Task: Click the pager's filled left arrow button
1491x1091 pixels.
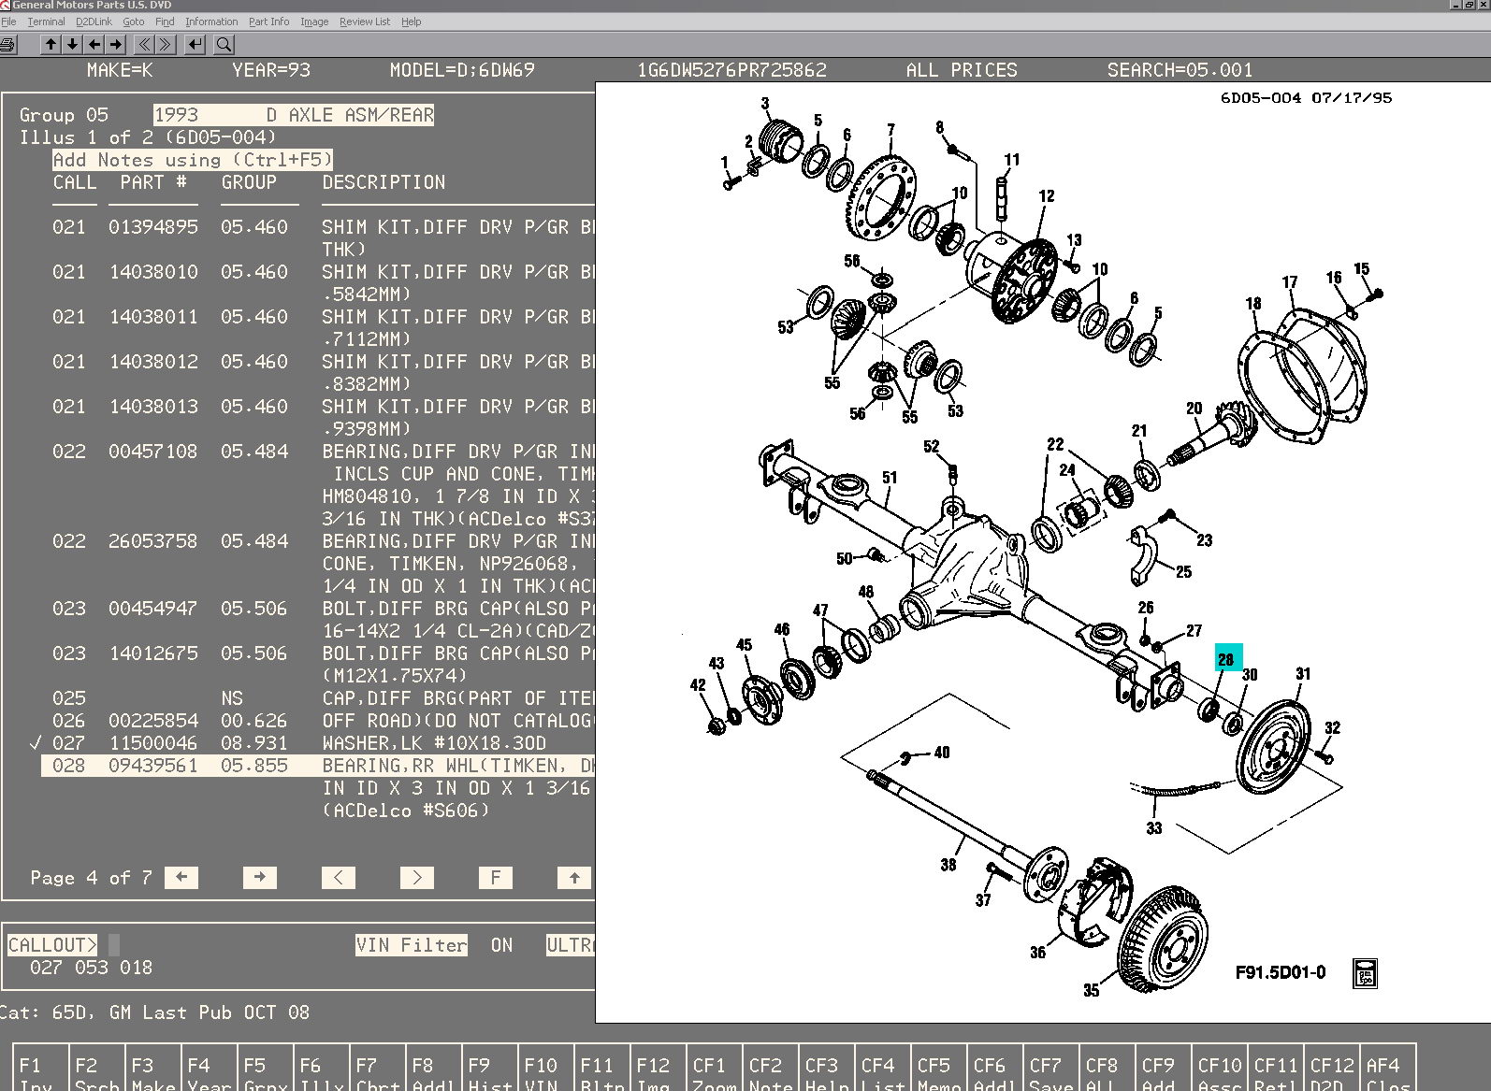Action: (181, 877)
